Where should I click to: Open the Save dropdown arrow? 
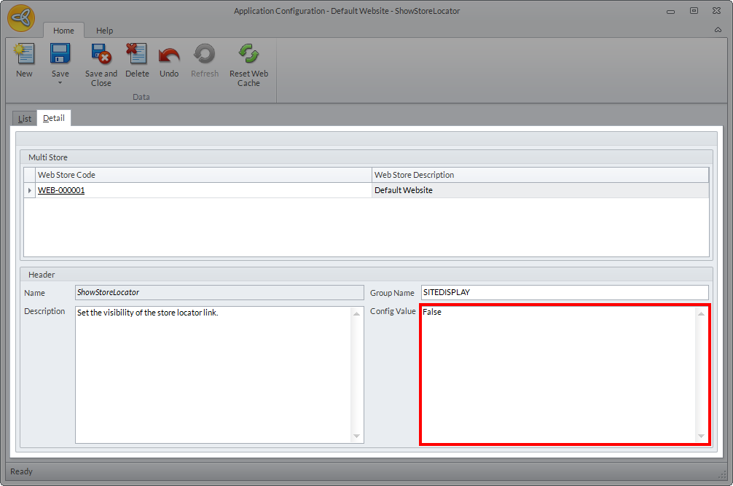click(60, 83)
